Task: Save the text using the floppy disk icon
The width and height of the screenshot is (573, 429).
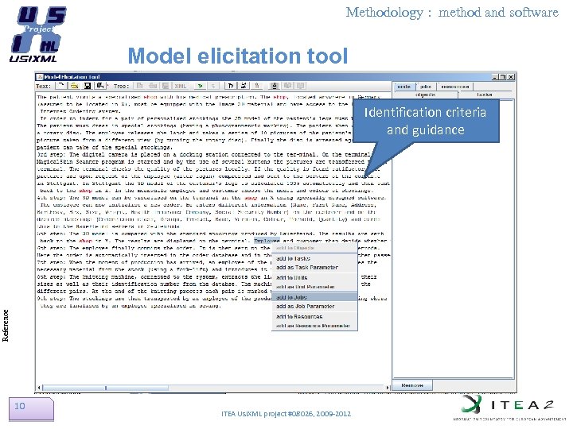Action: tap(88, 86)
